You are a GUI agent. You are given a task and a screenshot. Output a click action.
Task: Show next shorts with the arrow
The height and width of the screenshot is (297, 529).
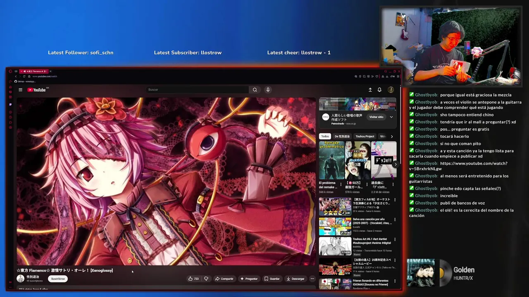pos(396,164)
